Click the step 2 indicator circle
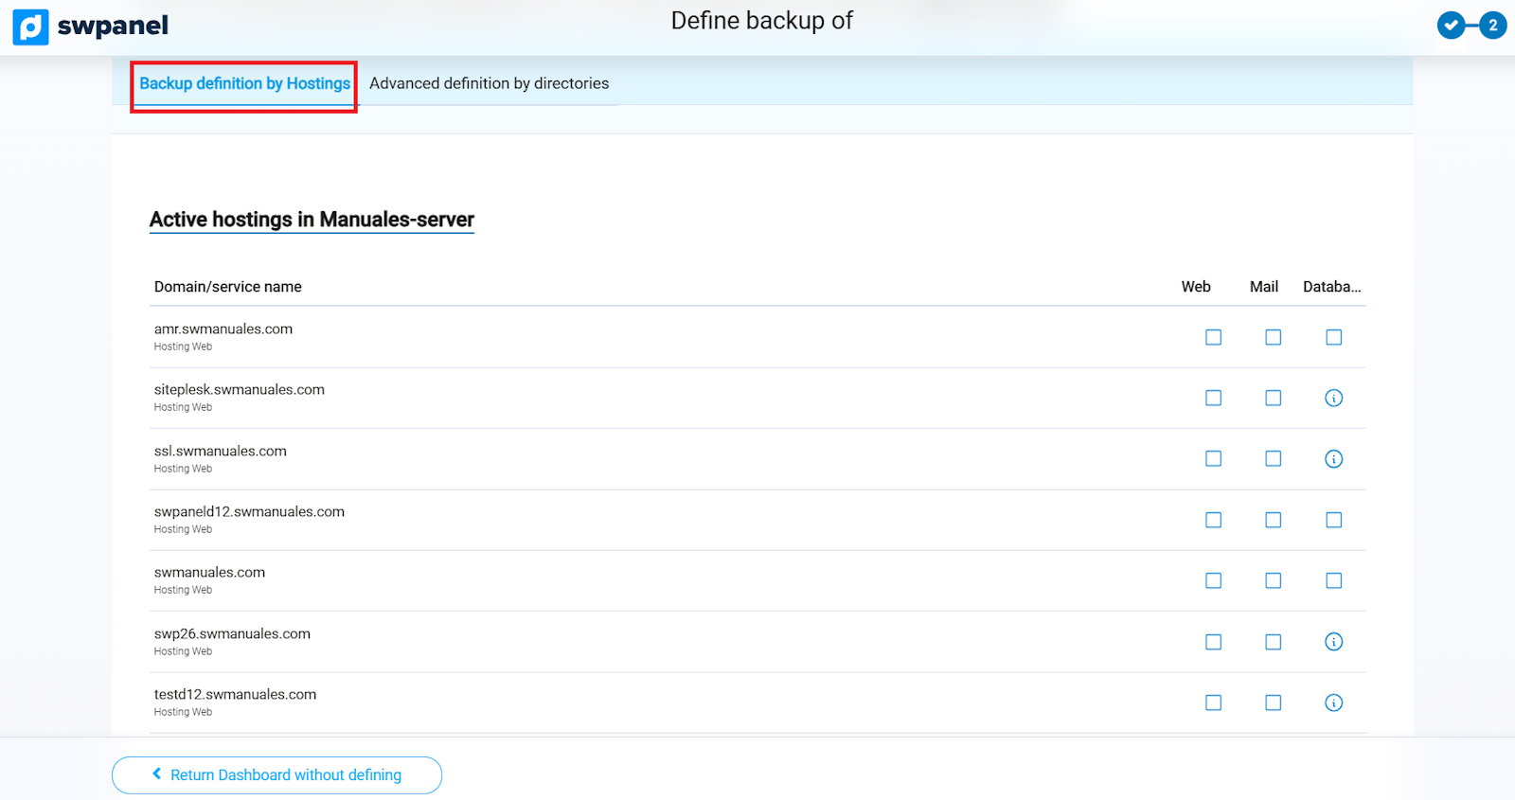 [1492, 26]
